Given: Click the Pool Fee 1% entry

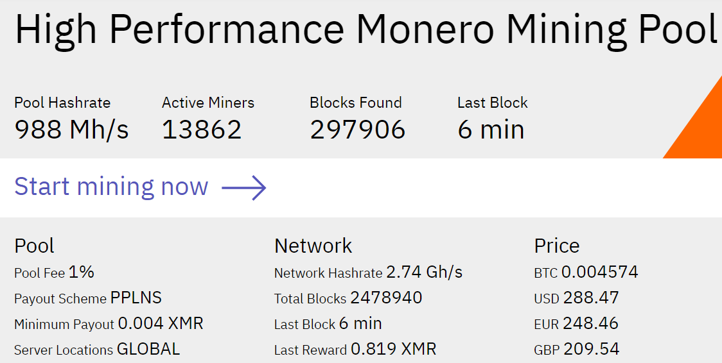Looking at the screenshot, I should click(x=54, y=273).
